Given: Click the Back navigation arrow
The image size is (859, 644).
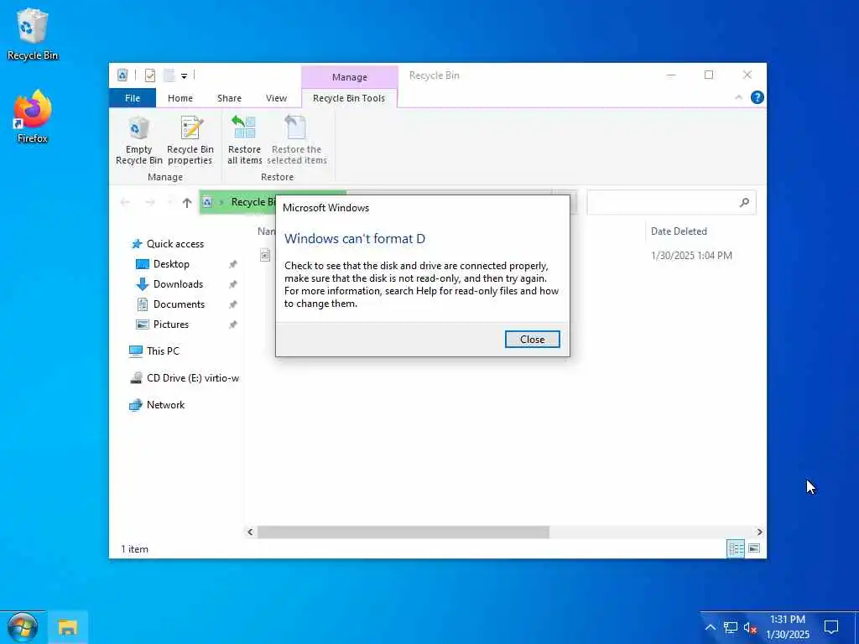Looking at the screenshot, I should (125, 203).
